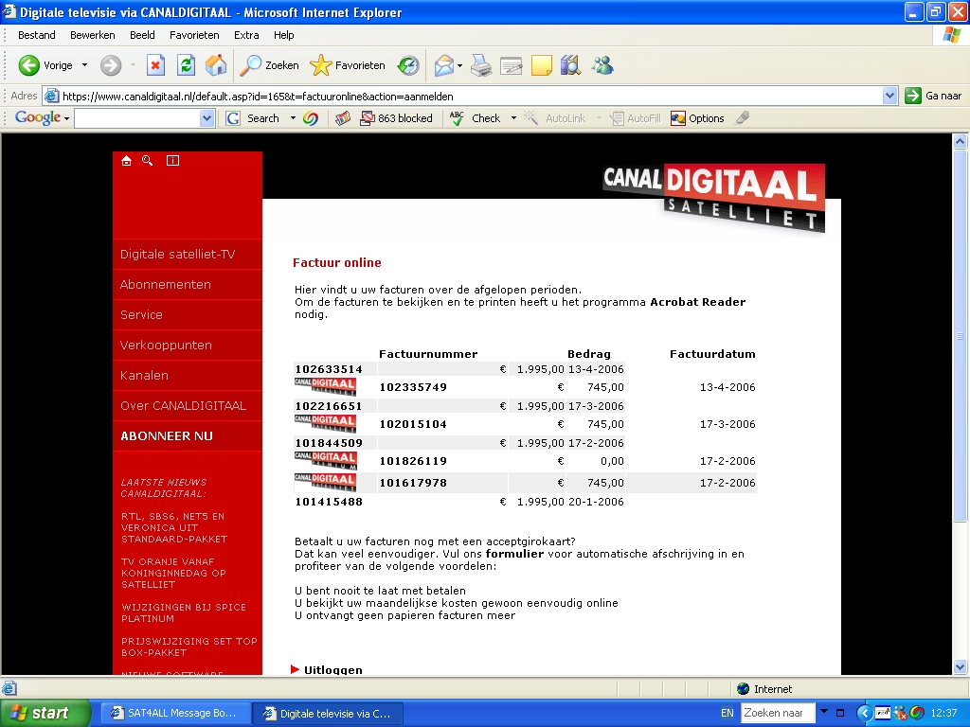Click the Research books icon
This screenshot has width=970, height=727.
click(x=570, y=65)
